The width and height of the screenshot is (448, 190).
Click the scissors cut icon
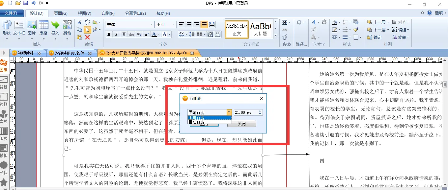coord(79,22)
